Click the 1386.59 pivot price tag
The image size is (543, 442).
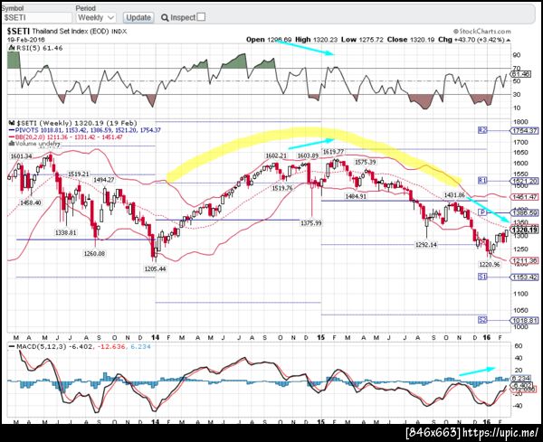point(524,212)
